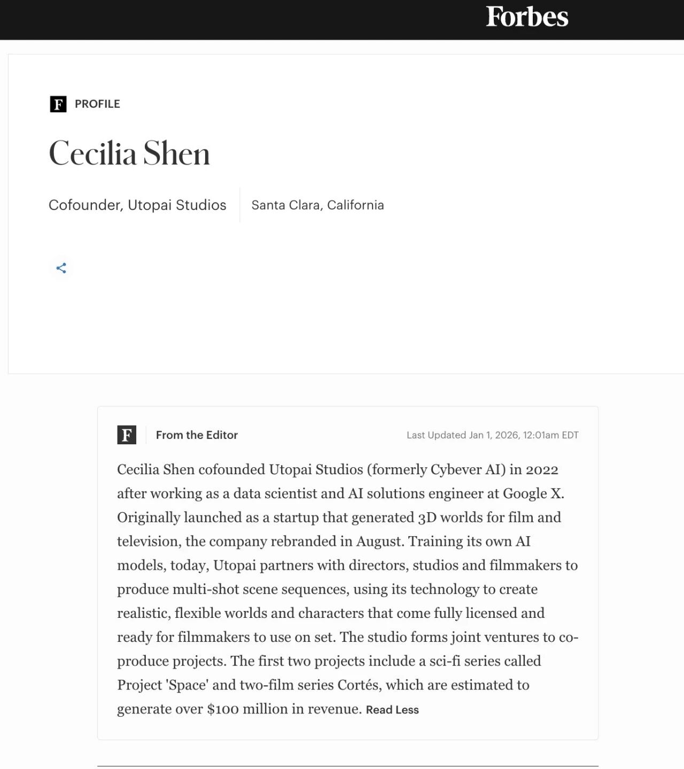Click the words Google X in the bio
Viewport: 684px width, 769px height.
(533, 493)
